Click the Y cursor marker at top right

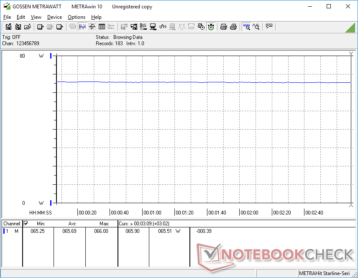[351, 54]
